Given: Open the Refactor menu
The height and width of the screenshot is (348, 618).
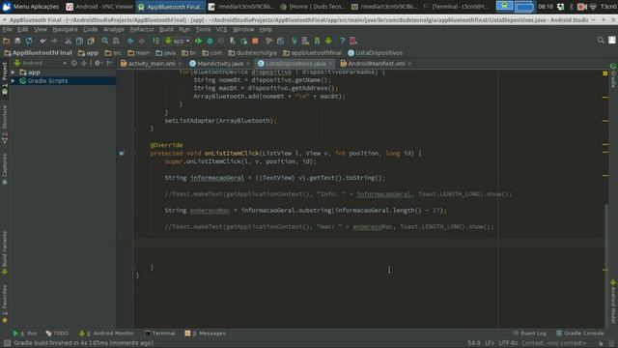Looking at the screenshot, I should click(142, 30).
